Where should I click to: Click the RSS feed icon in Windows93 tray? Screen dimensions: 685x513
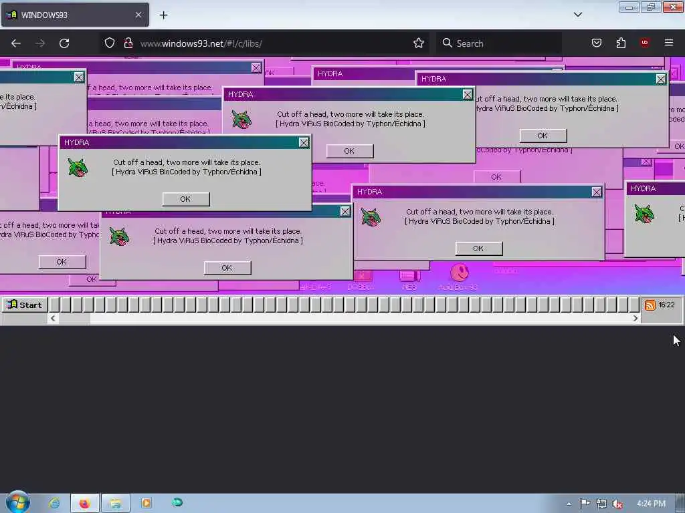point(650,305)
